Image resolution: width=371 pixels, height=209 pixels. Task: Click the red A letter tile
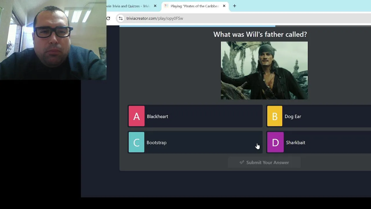(x=137, y=116)
